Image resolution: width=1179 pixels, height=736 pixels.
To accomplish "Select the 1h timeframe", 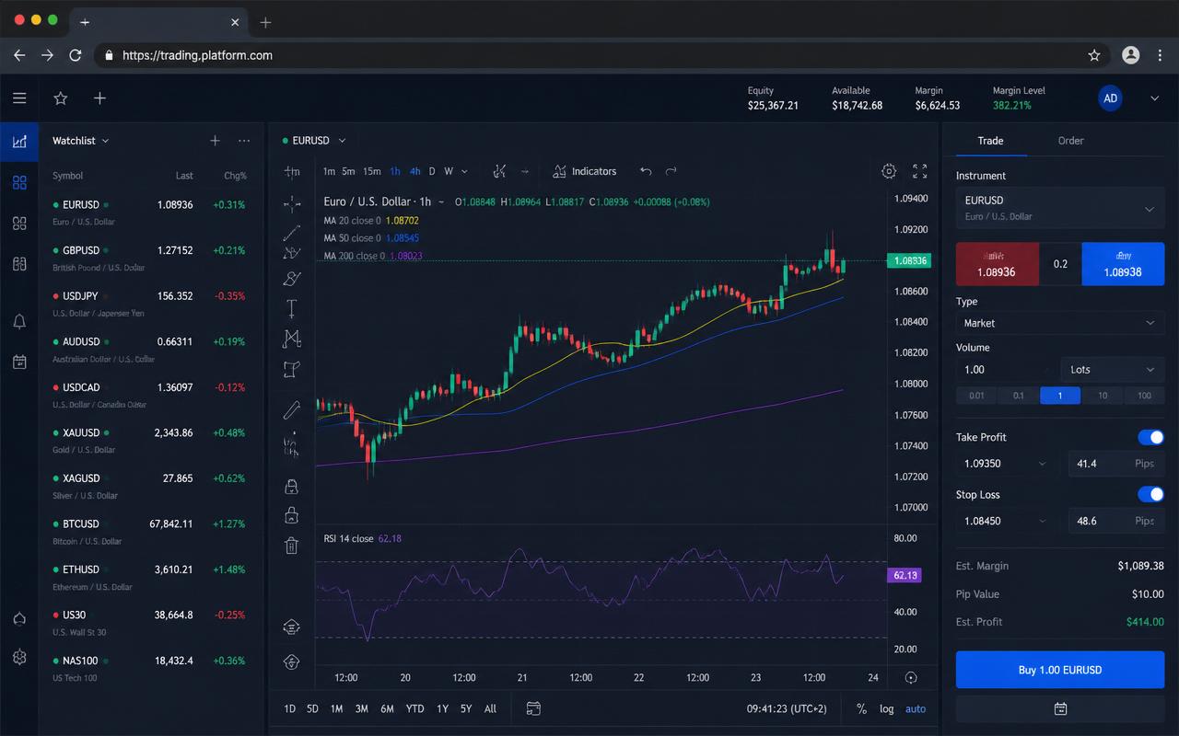I will 395,171.
